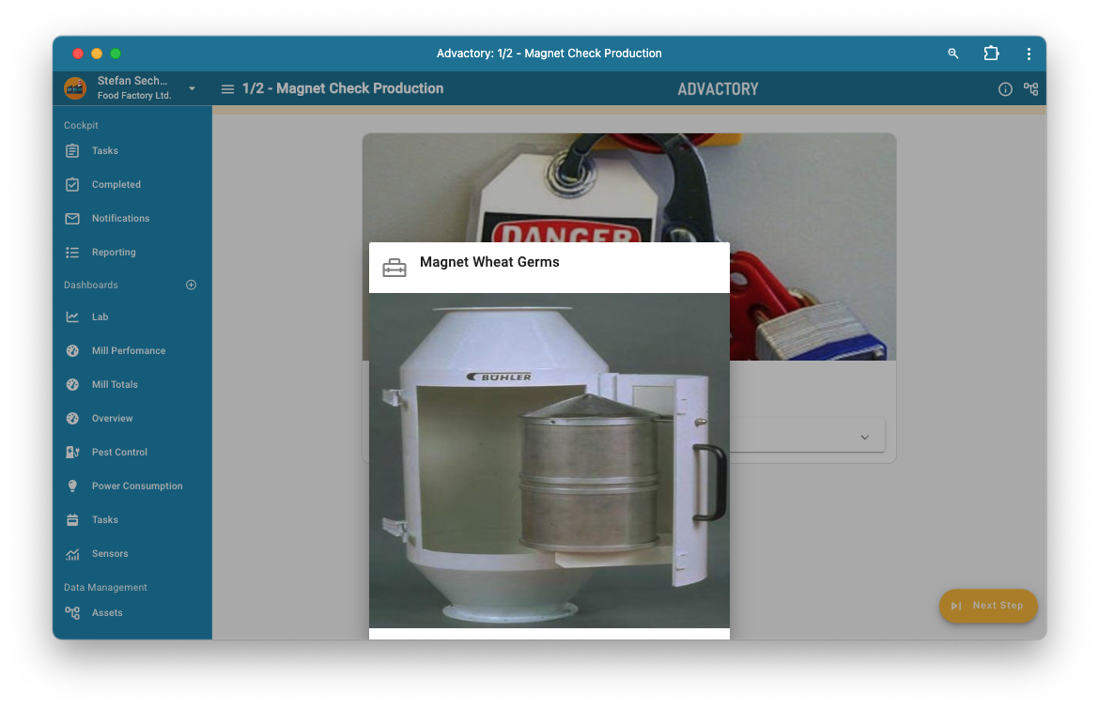
Task: Go to Completed tasks
Action: pos(116,185)
